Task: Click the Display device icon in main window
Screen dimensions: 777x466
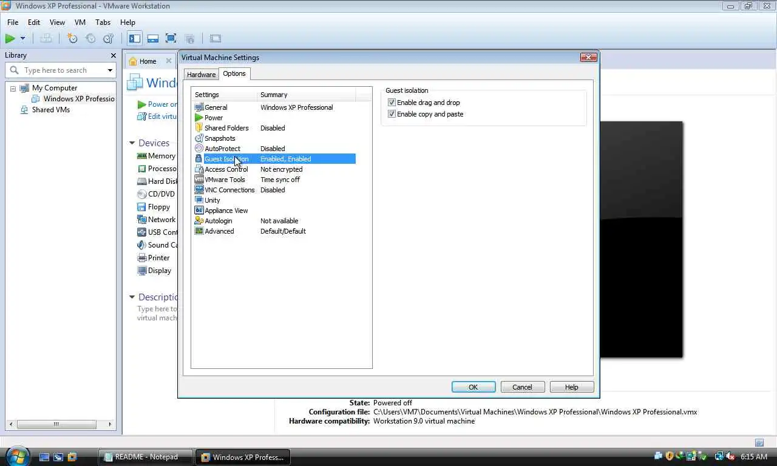Action: tap(142, 271)
